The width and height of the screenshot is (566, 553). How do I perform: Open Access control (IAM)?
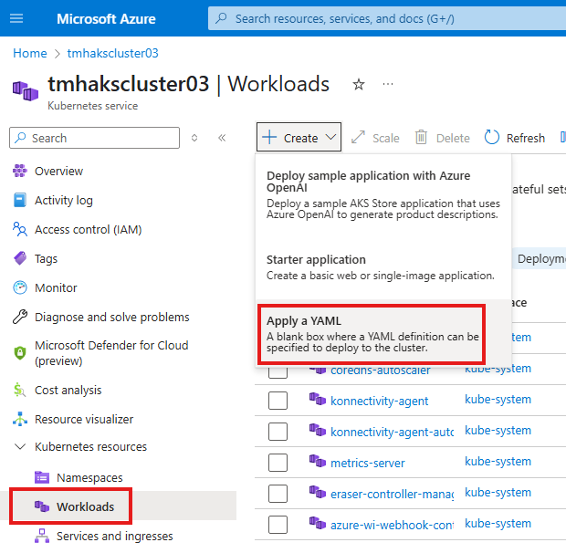point(88,229)
